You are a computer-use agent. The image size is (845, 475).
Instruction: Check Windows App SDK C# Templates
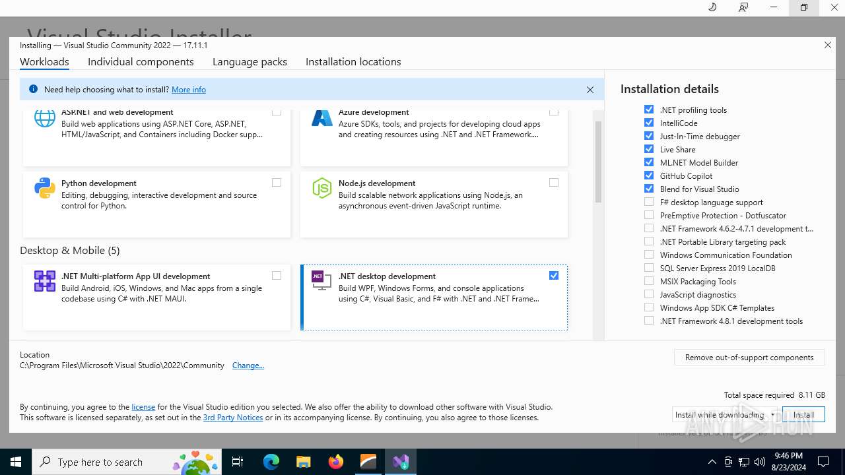(649, 307)
